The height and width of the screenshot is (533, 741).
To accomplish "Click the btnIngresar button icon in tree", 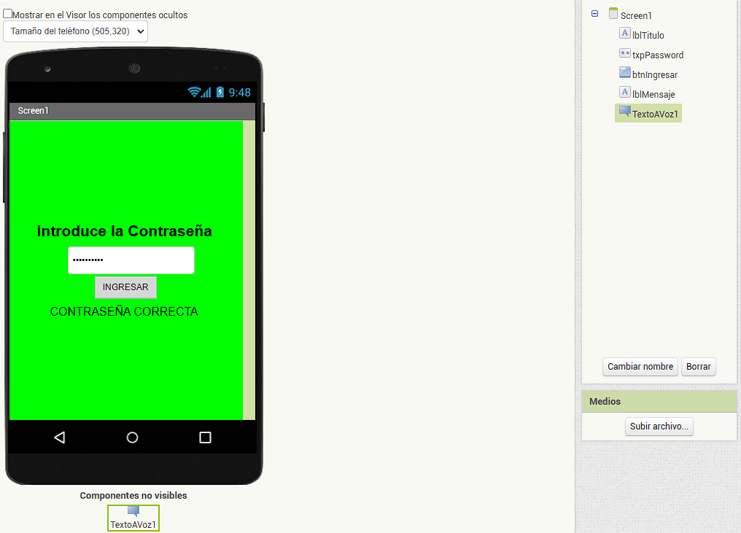I will [x=624, y=73].
